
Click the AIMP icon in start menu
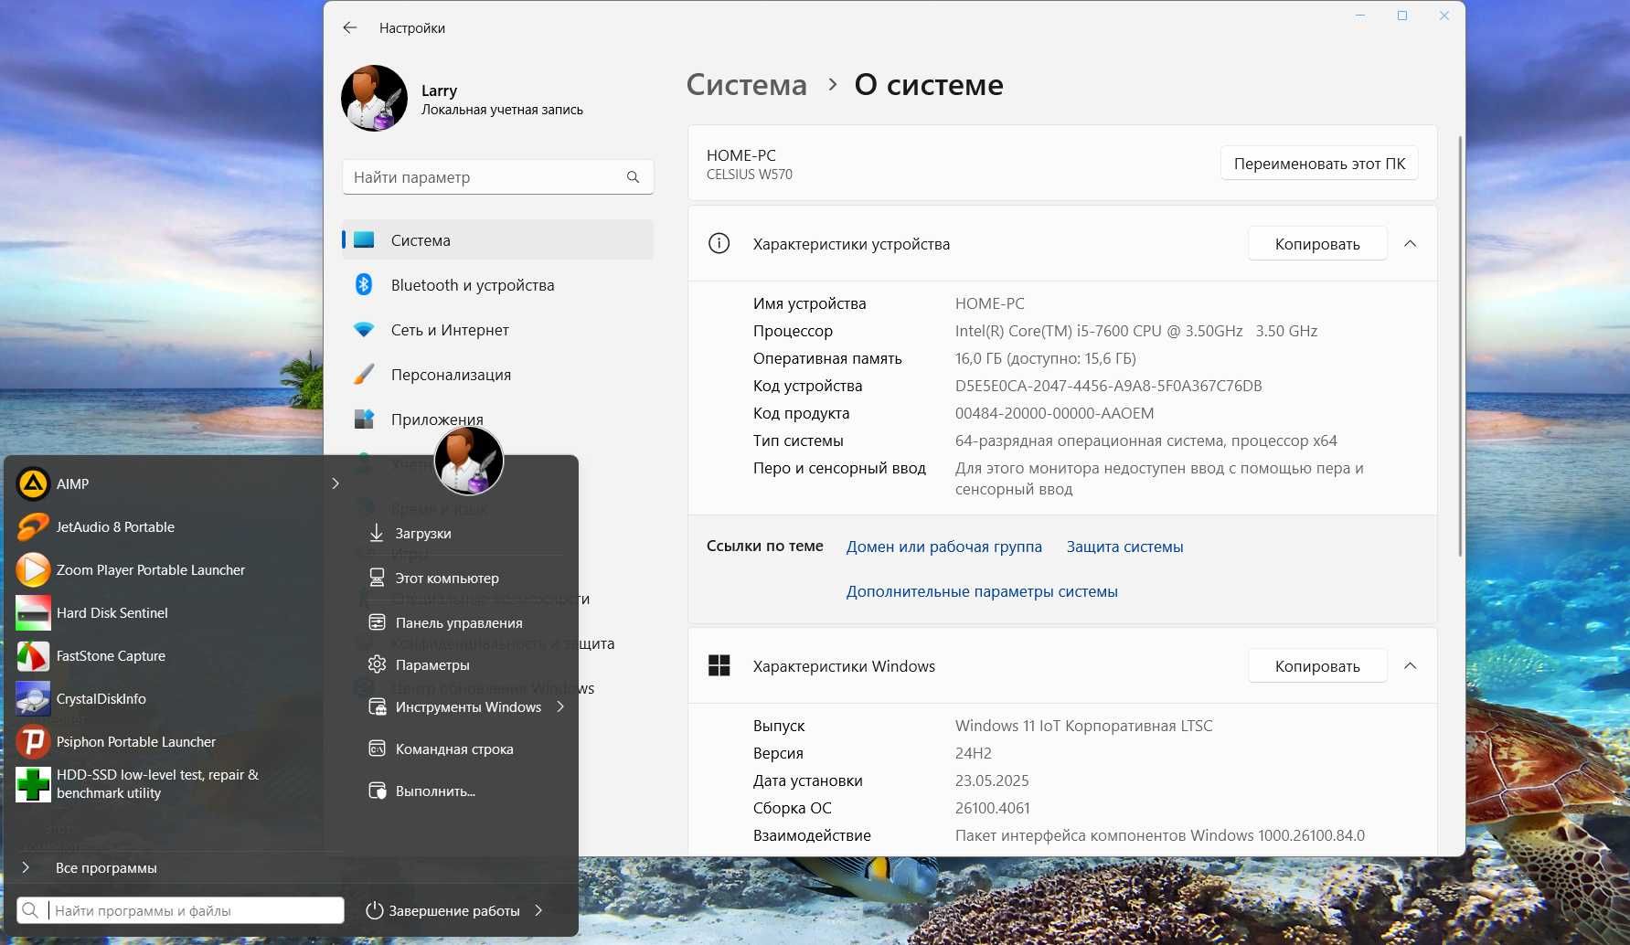tap(33, 483)
